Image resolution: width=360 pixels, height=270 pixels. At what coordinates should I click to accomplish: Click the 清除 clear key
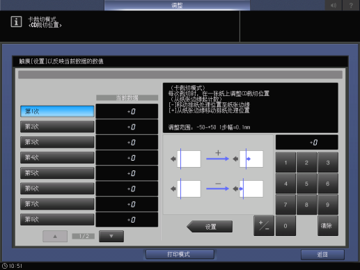coord(328,225)
